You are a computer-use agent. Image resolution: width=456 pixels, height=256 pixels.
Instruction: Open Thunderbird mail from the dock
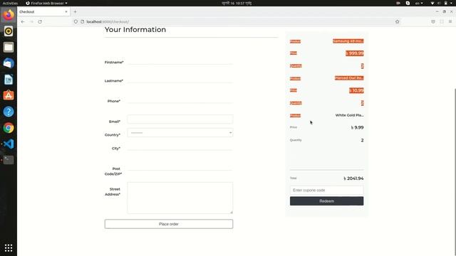coord(9,63)
